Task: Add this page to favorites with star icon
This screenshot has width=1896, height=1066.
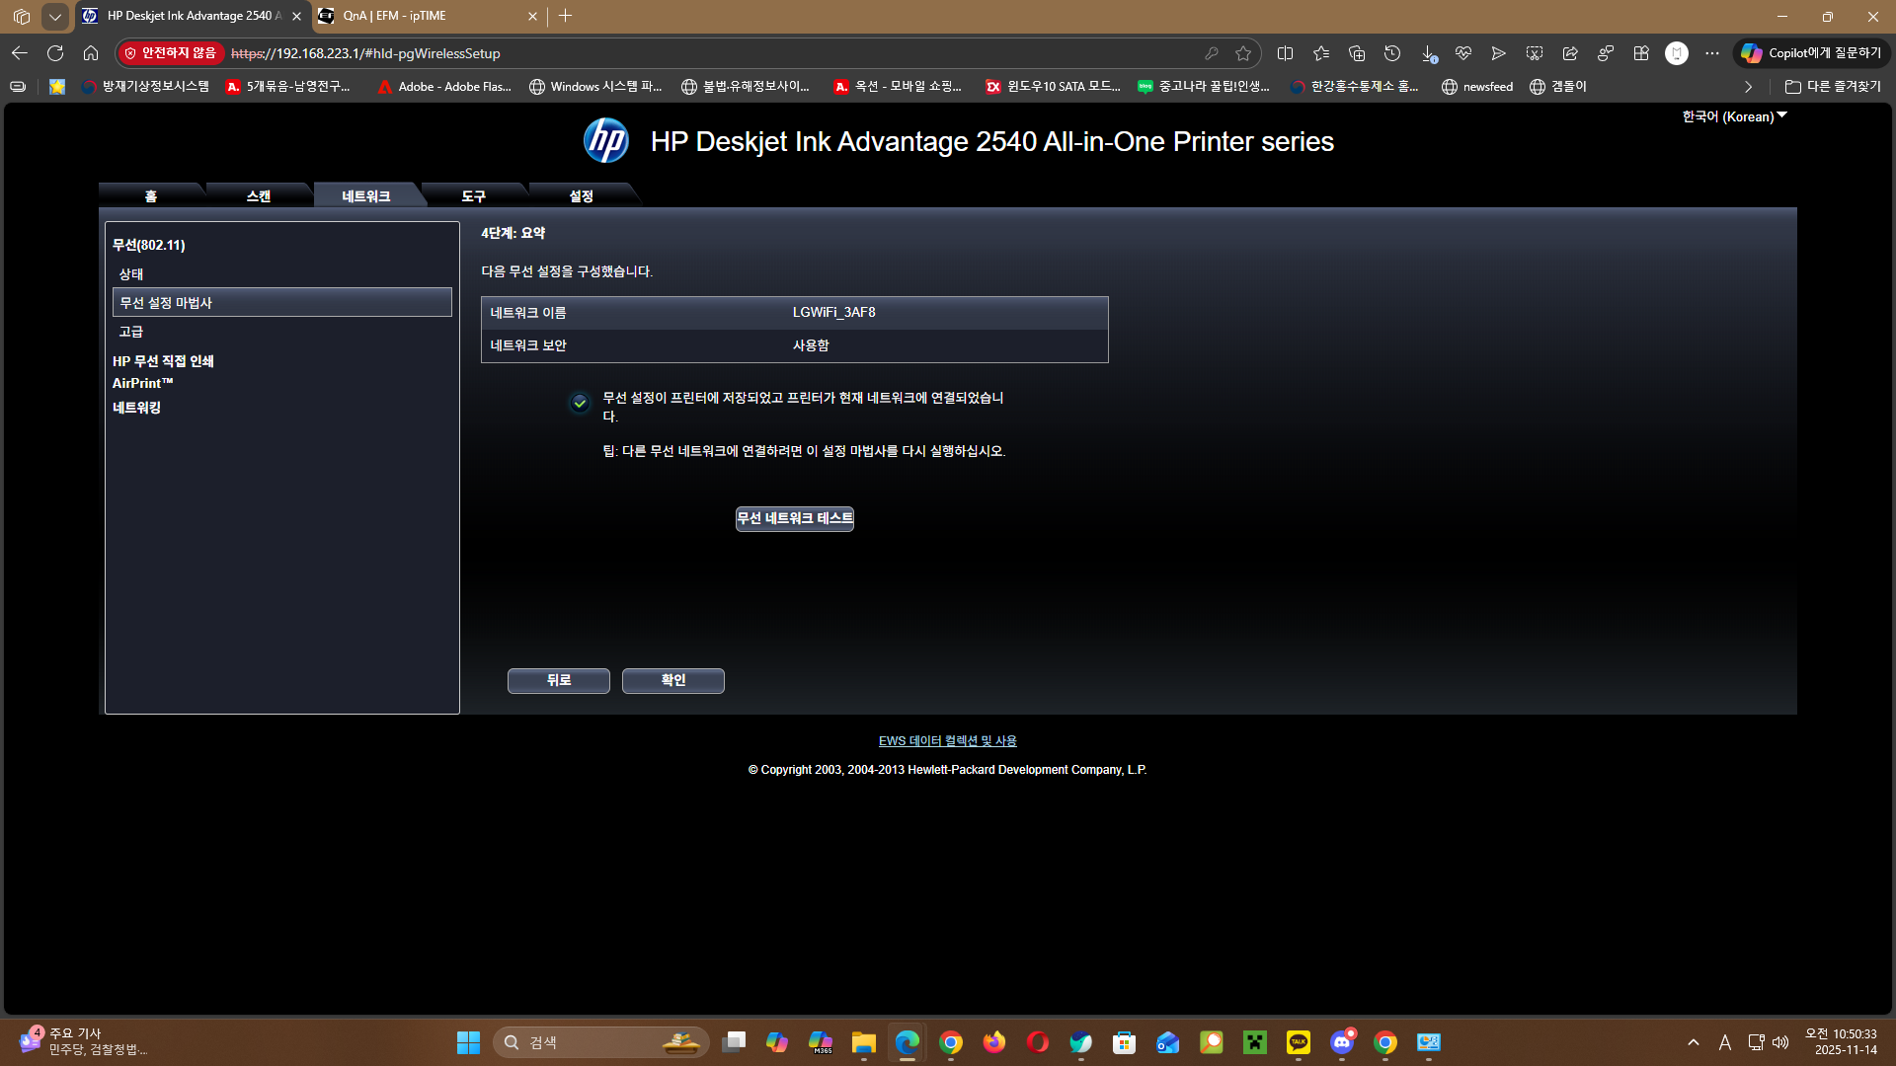Action: (1243, 53)
